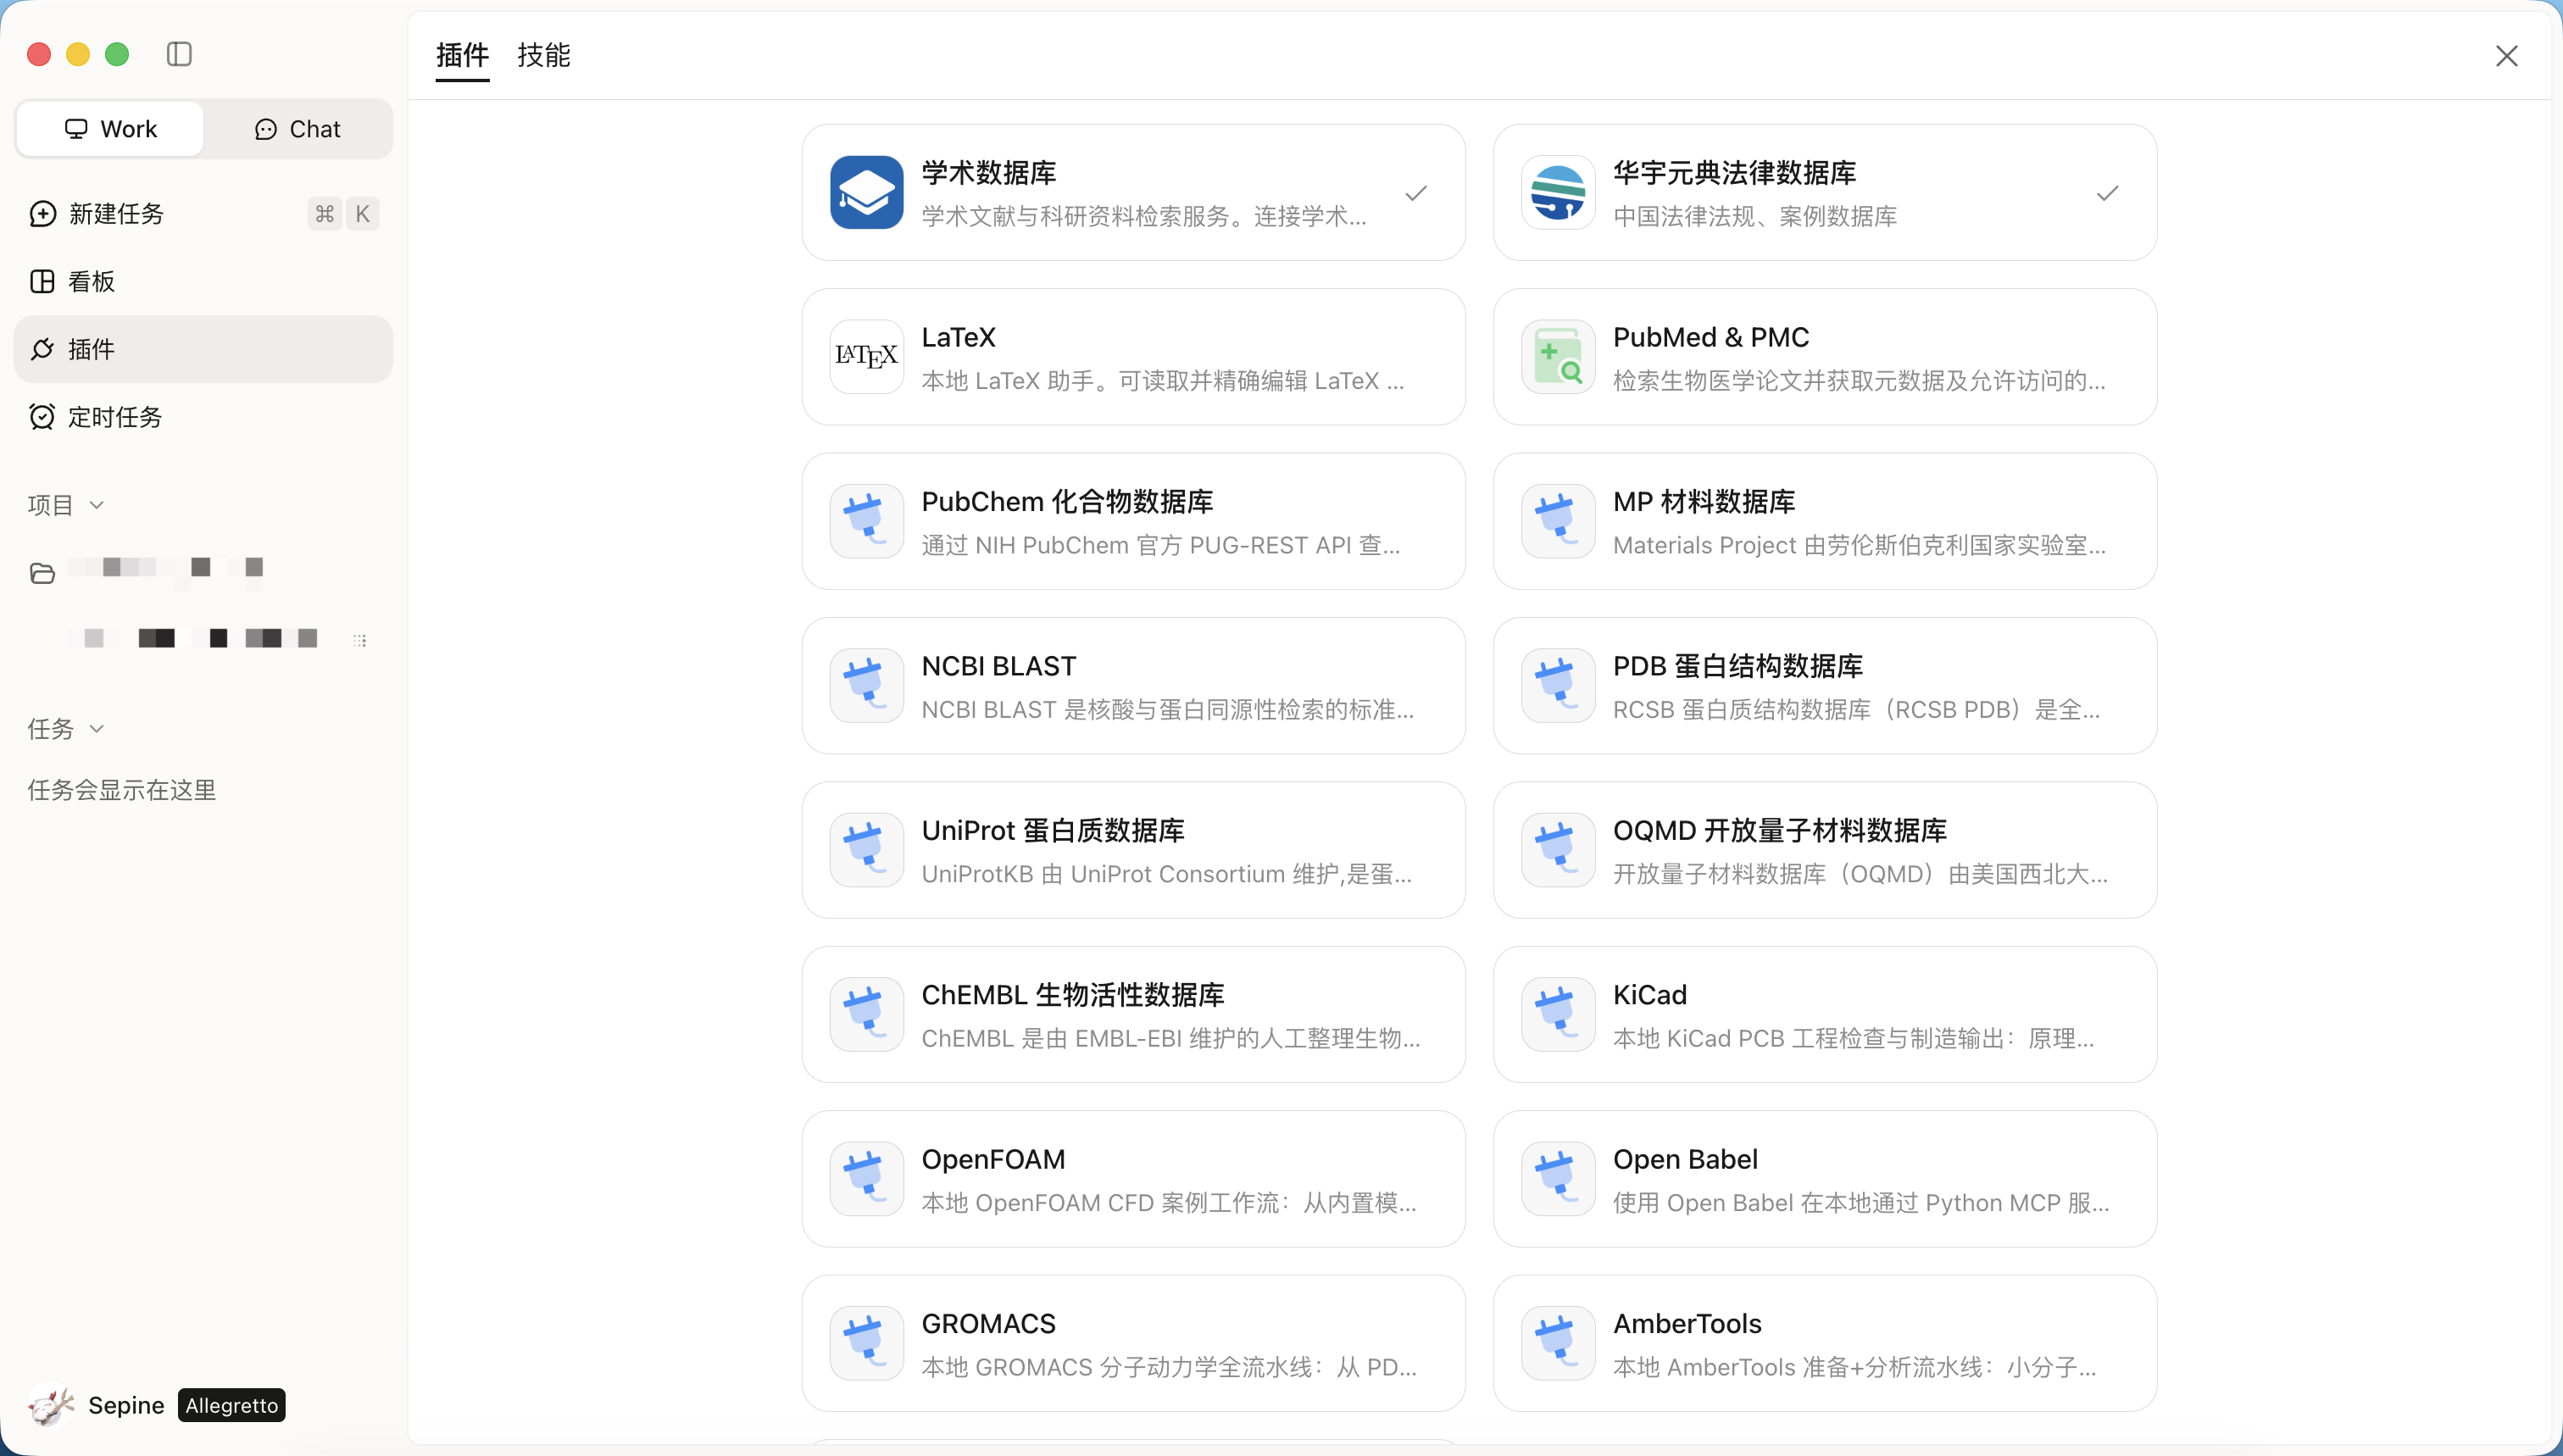
Task: Click the Huayu legal database logo
Action: [x=1558, y=192]
